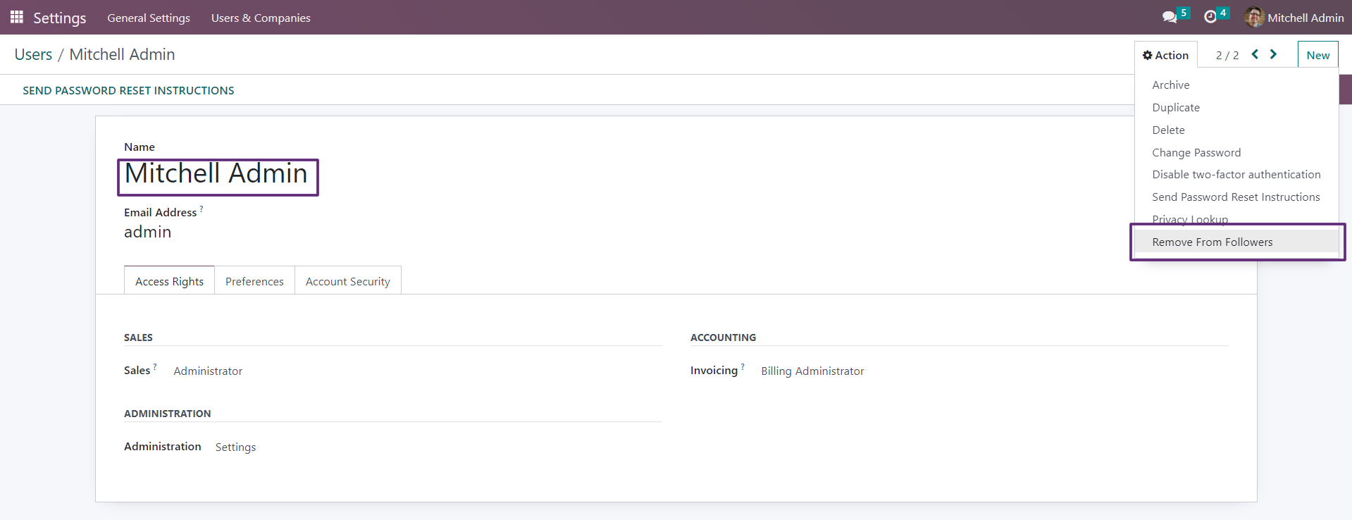1352x520 pixels.
Task: Click the New record button
Action: (x=1317, y=55)
